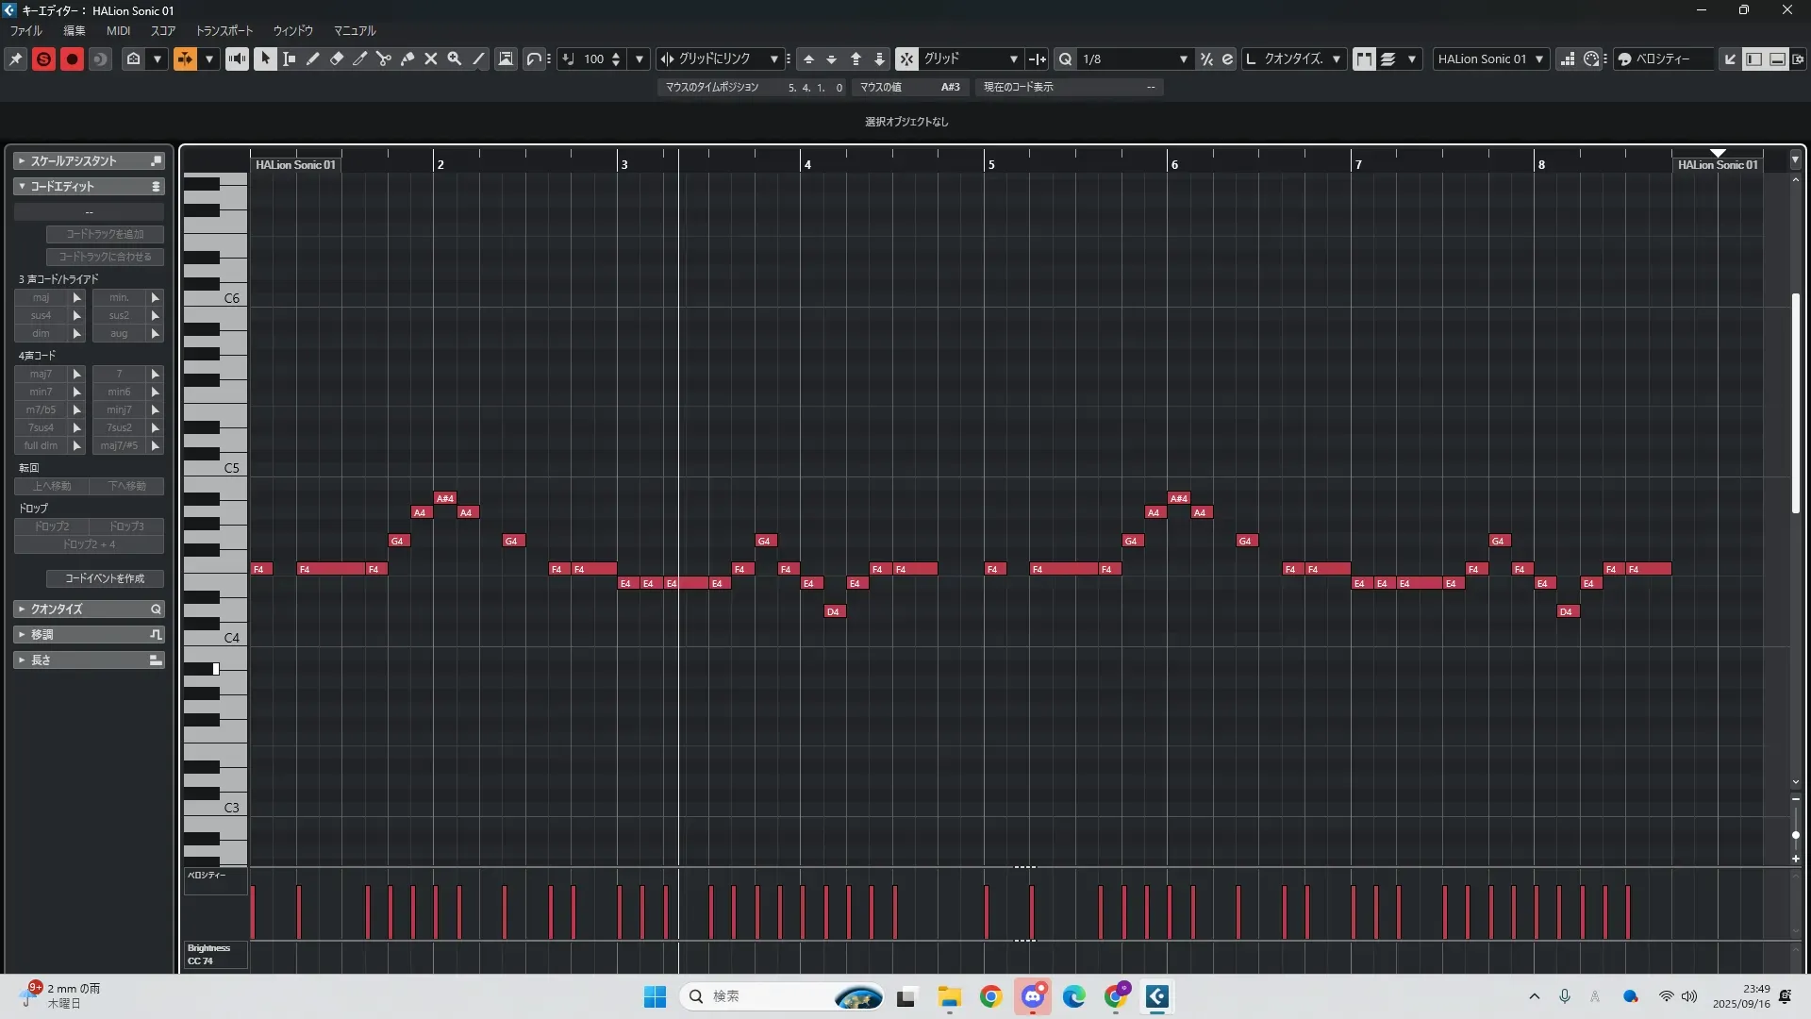Select the Glue tool

point(407,58)
